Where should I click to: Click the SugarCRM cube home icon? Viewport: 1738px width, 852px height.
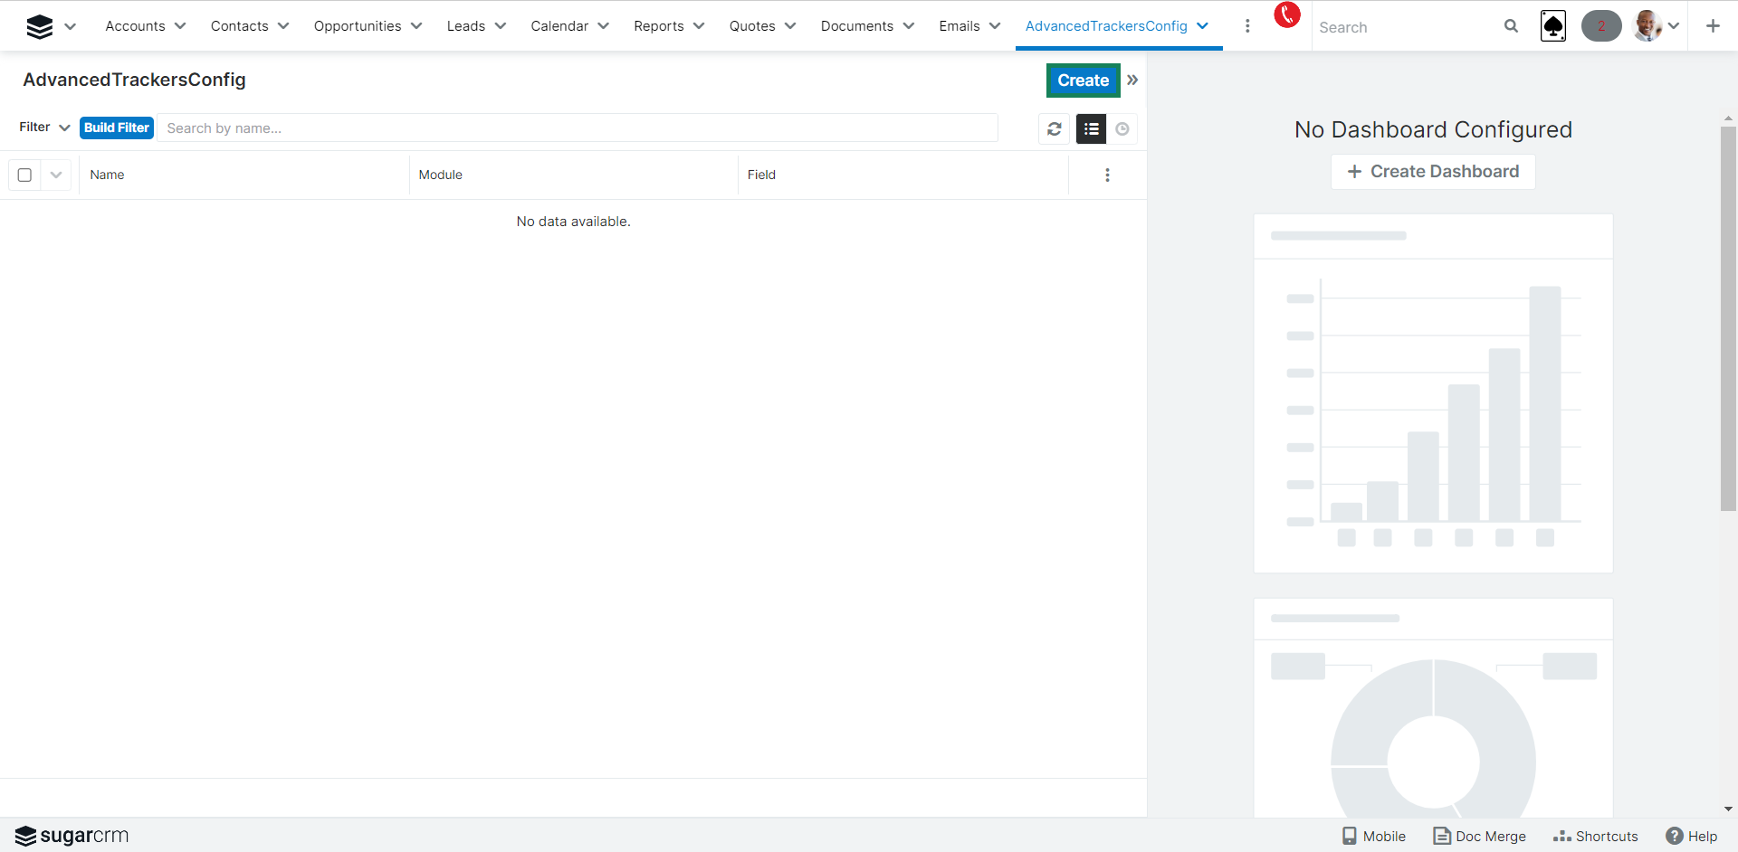(x=40, y=26)
